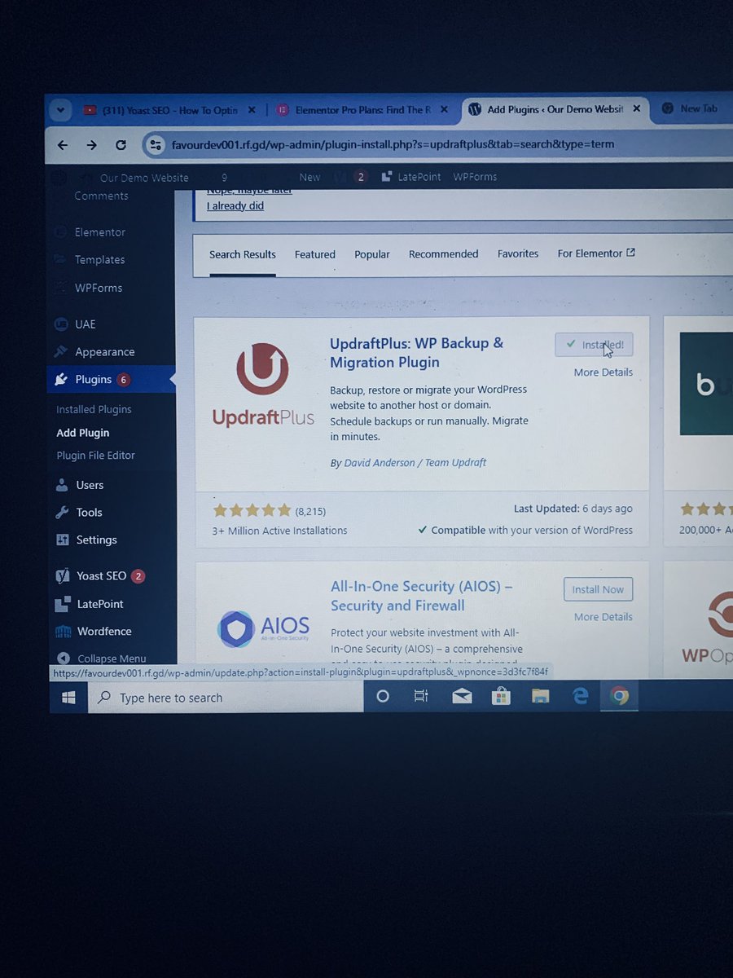The image size is (733, 978).
Task: Click the LatePoint sidebar icon
Action: [x=63, y=604]
